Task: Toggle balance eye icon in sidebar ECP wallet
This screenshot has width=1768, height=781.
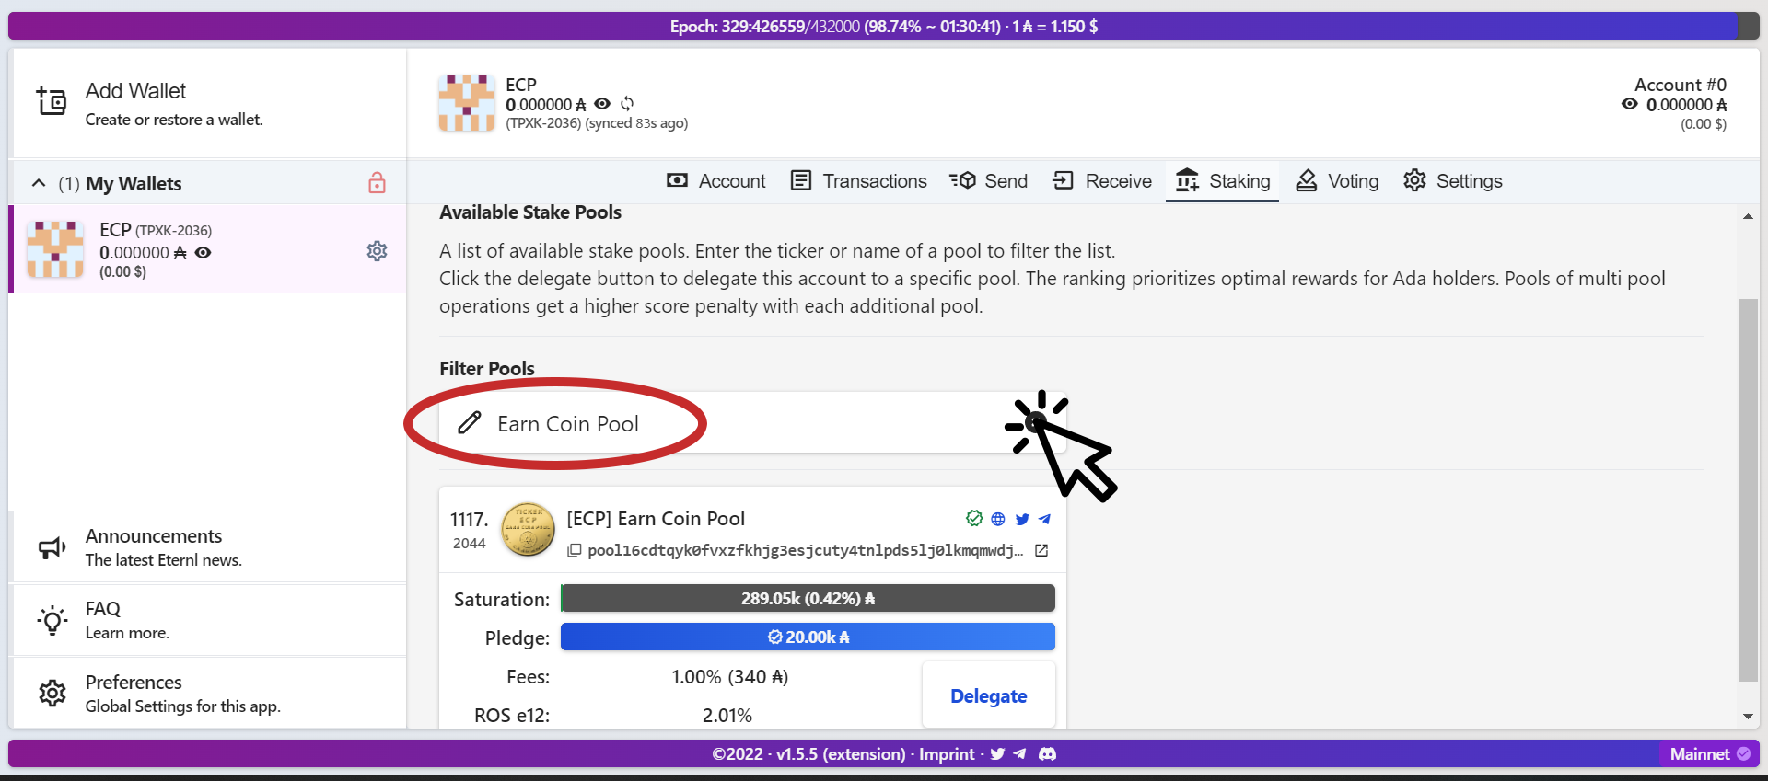Action: [204, 253]
